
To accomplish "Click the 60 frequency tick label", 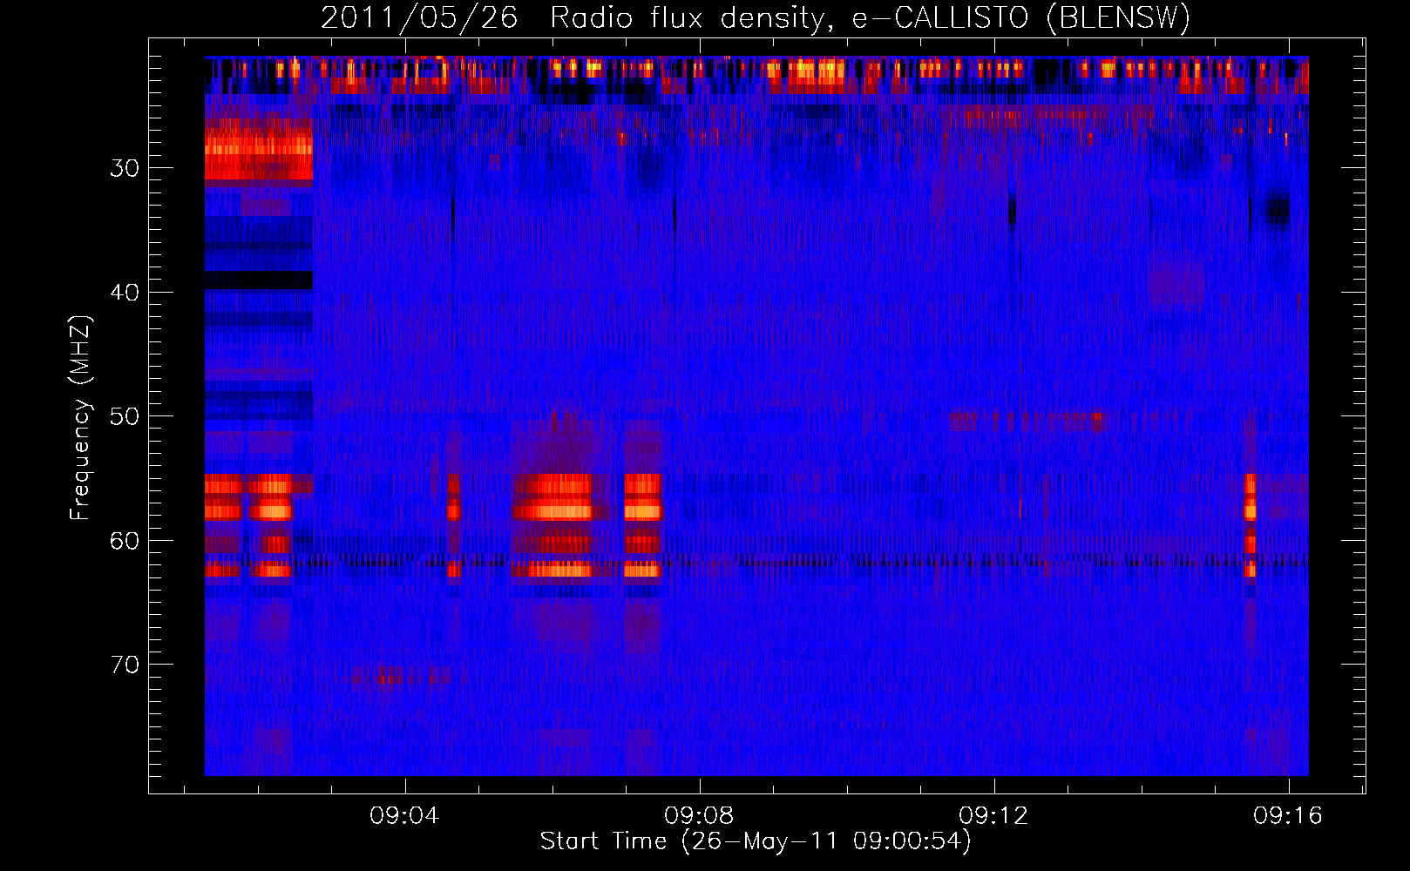I will (x=125, y=541).
